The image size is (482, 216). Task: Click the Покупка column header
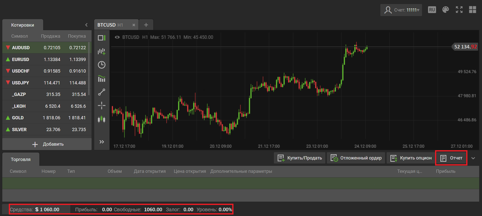[77, 36]
